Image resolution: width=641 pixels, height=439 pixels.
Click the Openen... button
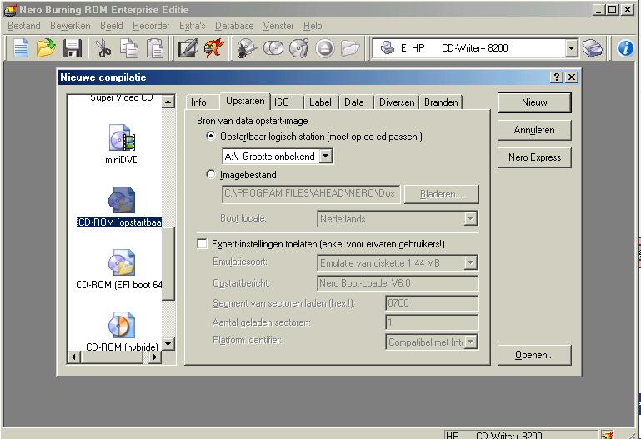click(534, 355)
